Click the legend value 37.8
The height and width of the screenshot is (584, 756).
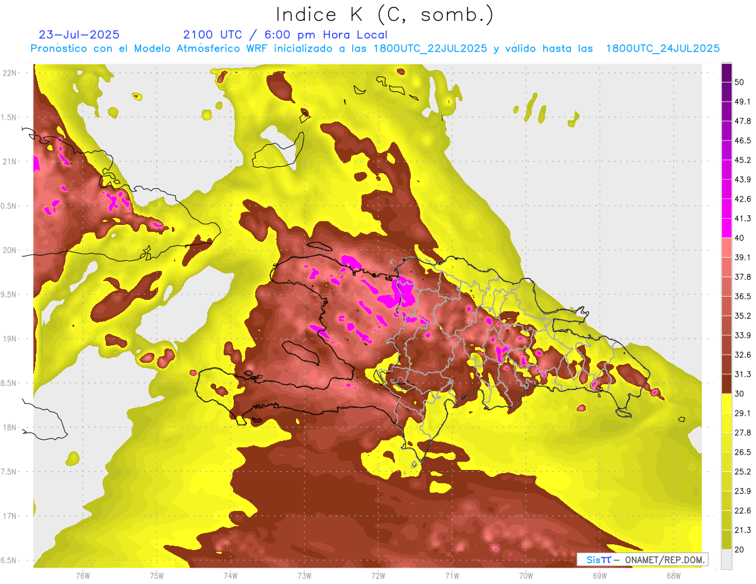pyautogui.click(x=743, y=277)
